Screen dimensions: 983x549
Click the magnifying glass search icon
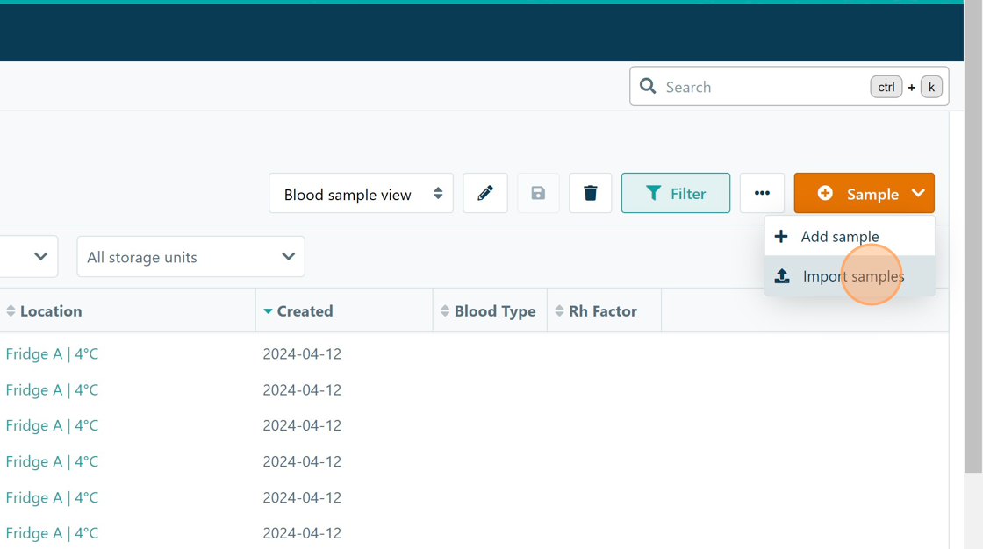coord(648,87)
